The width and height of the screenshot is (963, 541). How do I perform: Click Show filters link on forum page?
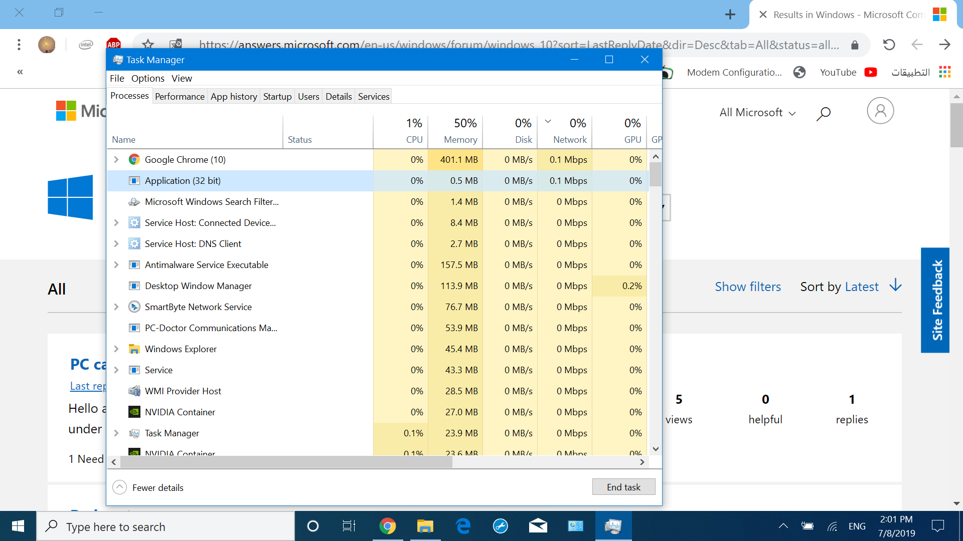coord(748,287)
